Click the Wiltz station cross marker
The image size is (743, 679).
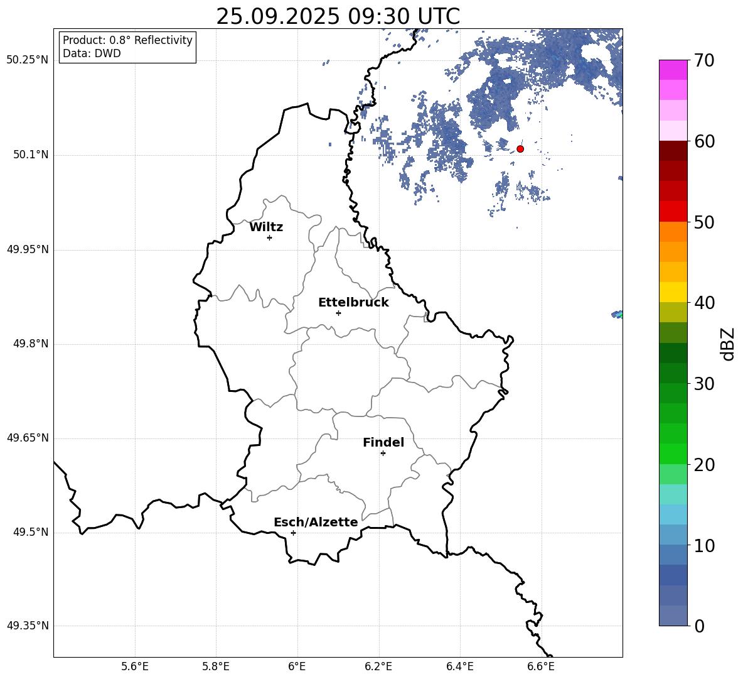pyautogui.click(x=270, y=237)
